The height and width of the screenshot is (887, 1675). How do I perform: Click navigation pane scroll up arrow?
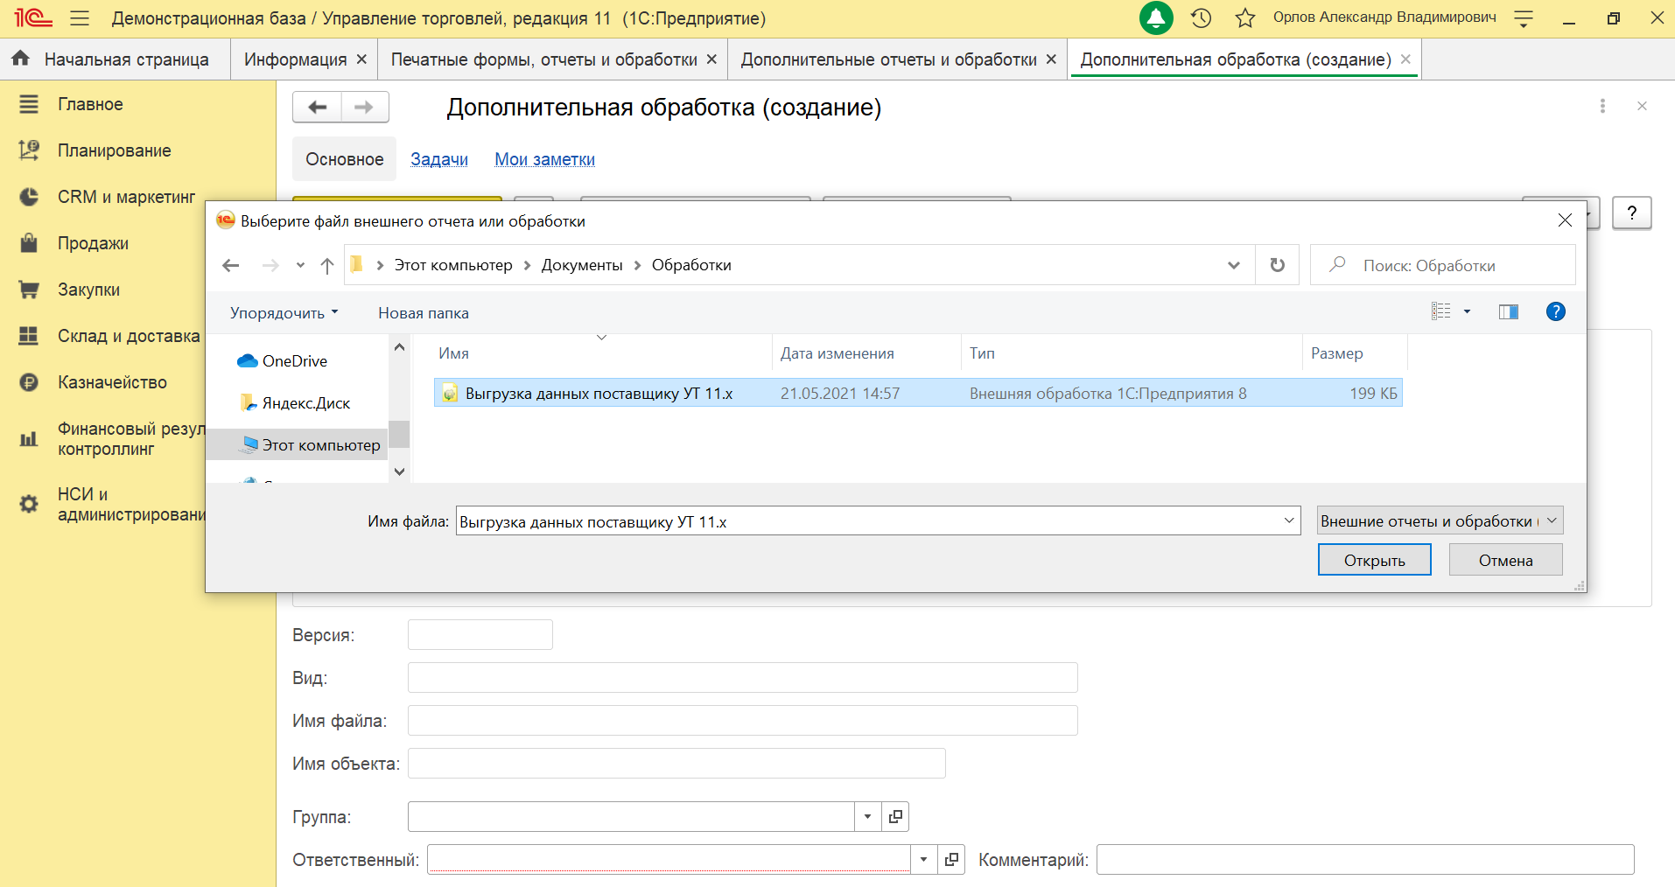(x=399, y=346)
